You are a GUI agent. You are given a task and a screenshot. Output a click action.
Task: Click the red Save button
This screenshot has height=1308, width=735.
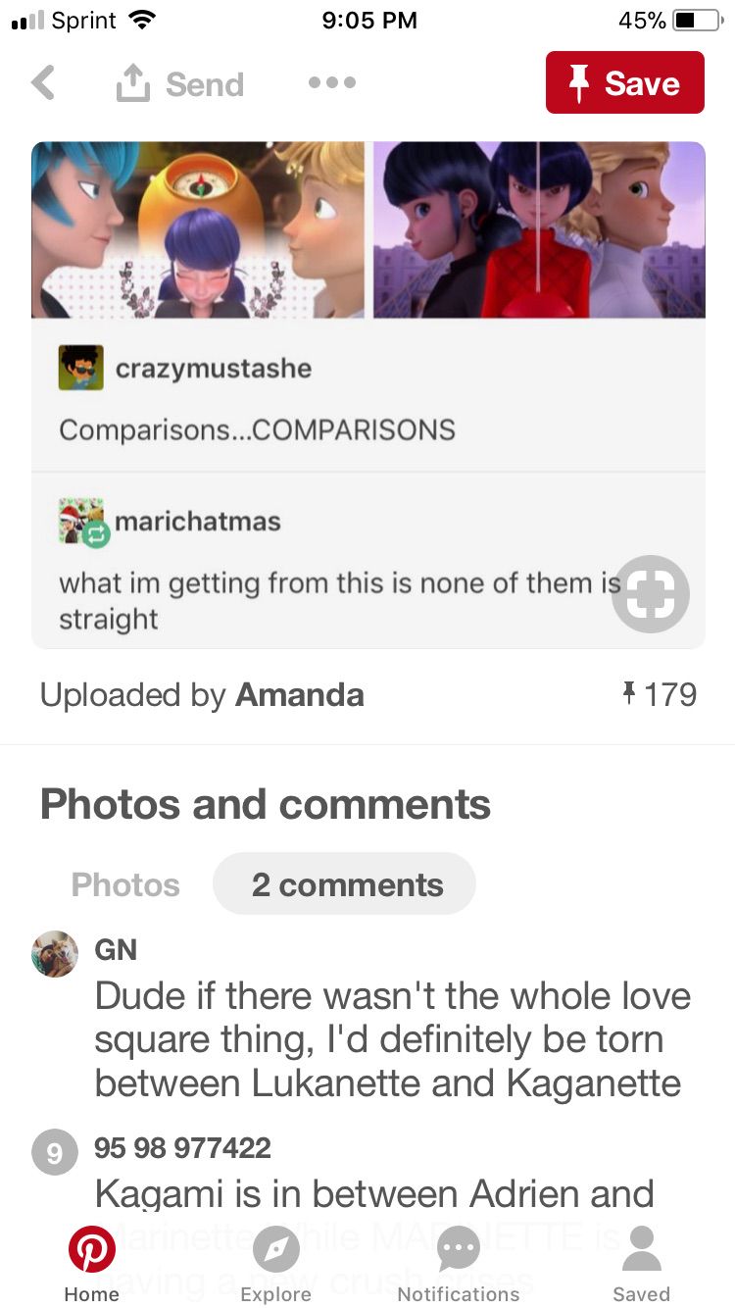point(625,83)
